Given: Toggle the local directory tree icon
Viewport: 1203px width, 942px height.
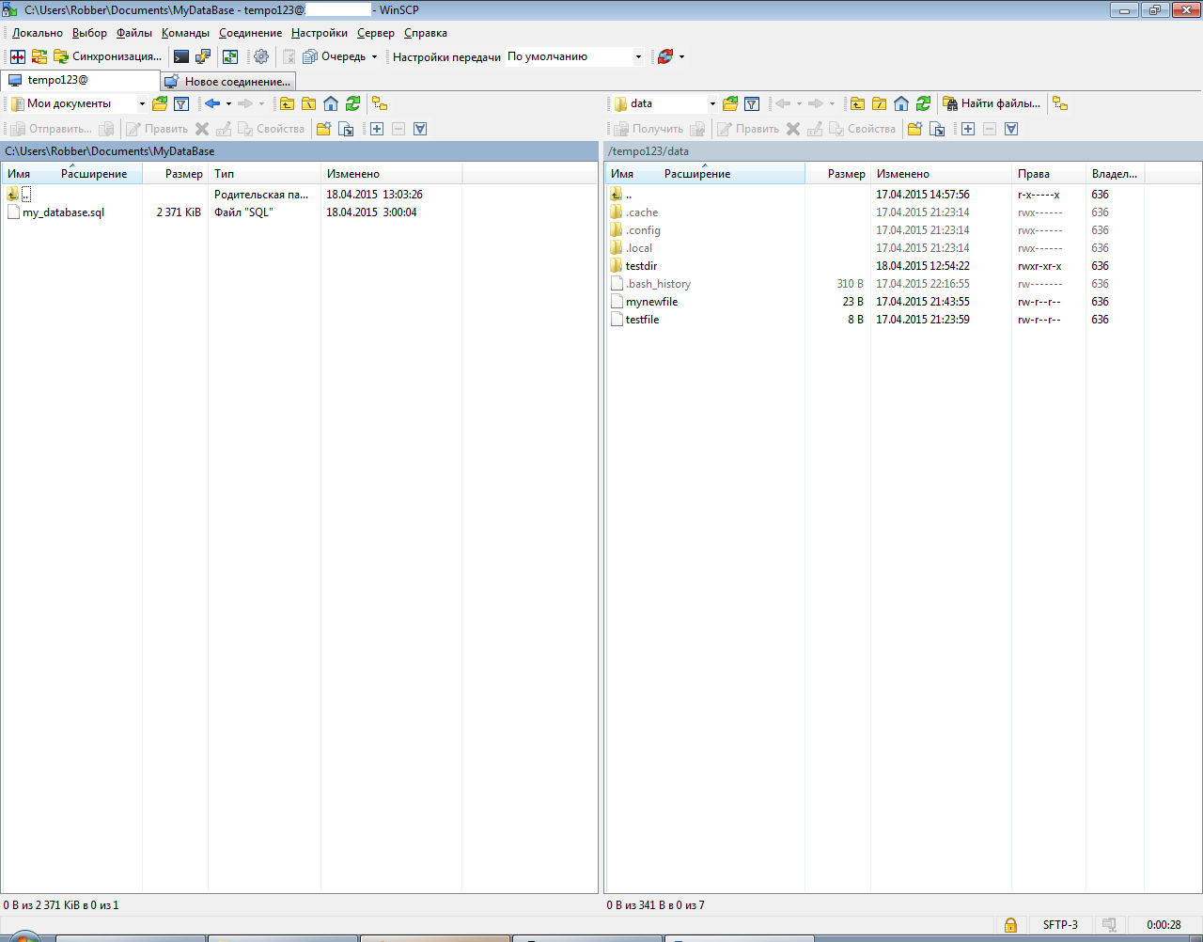Looking at the screenshot, I should point(380,103).
